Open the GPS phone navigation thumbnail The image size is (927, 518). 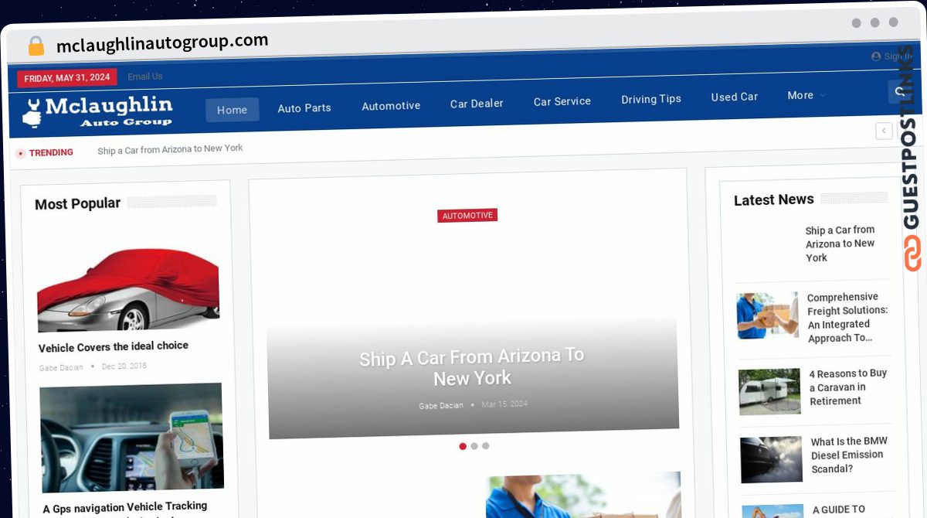tap(131, 438)
